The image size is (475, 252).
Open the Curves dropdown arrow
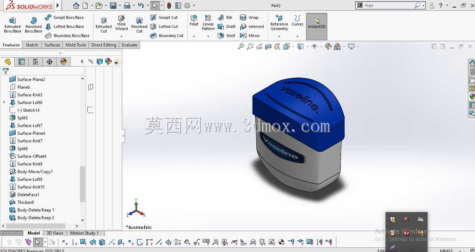[298, 36]
